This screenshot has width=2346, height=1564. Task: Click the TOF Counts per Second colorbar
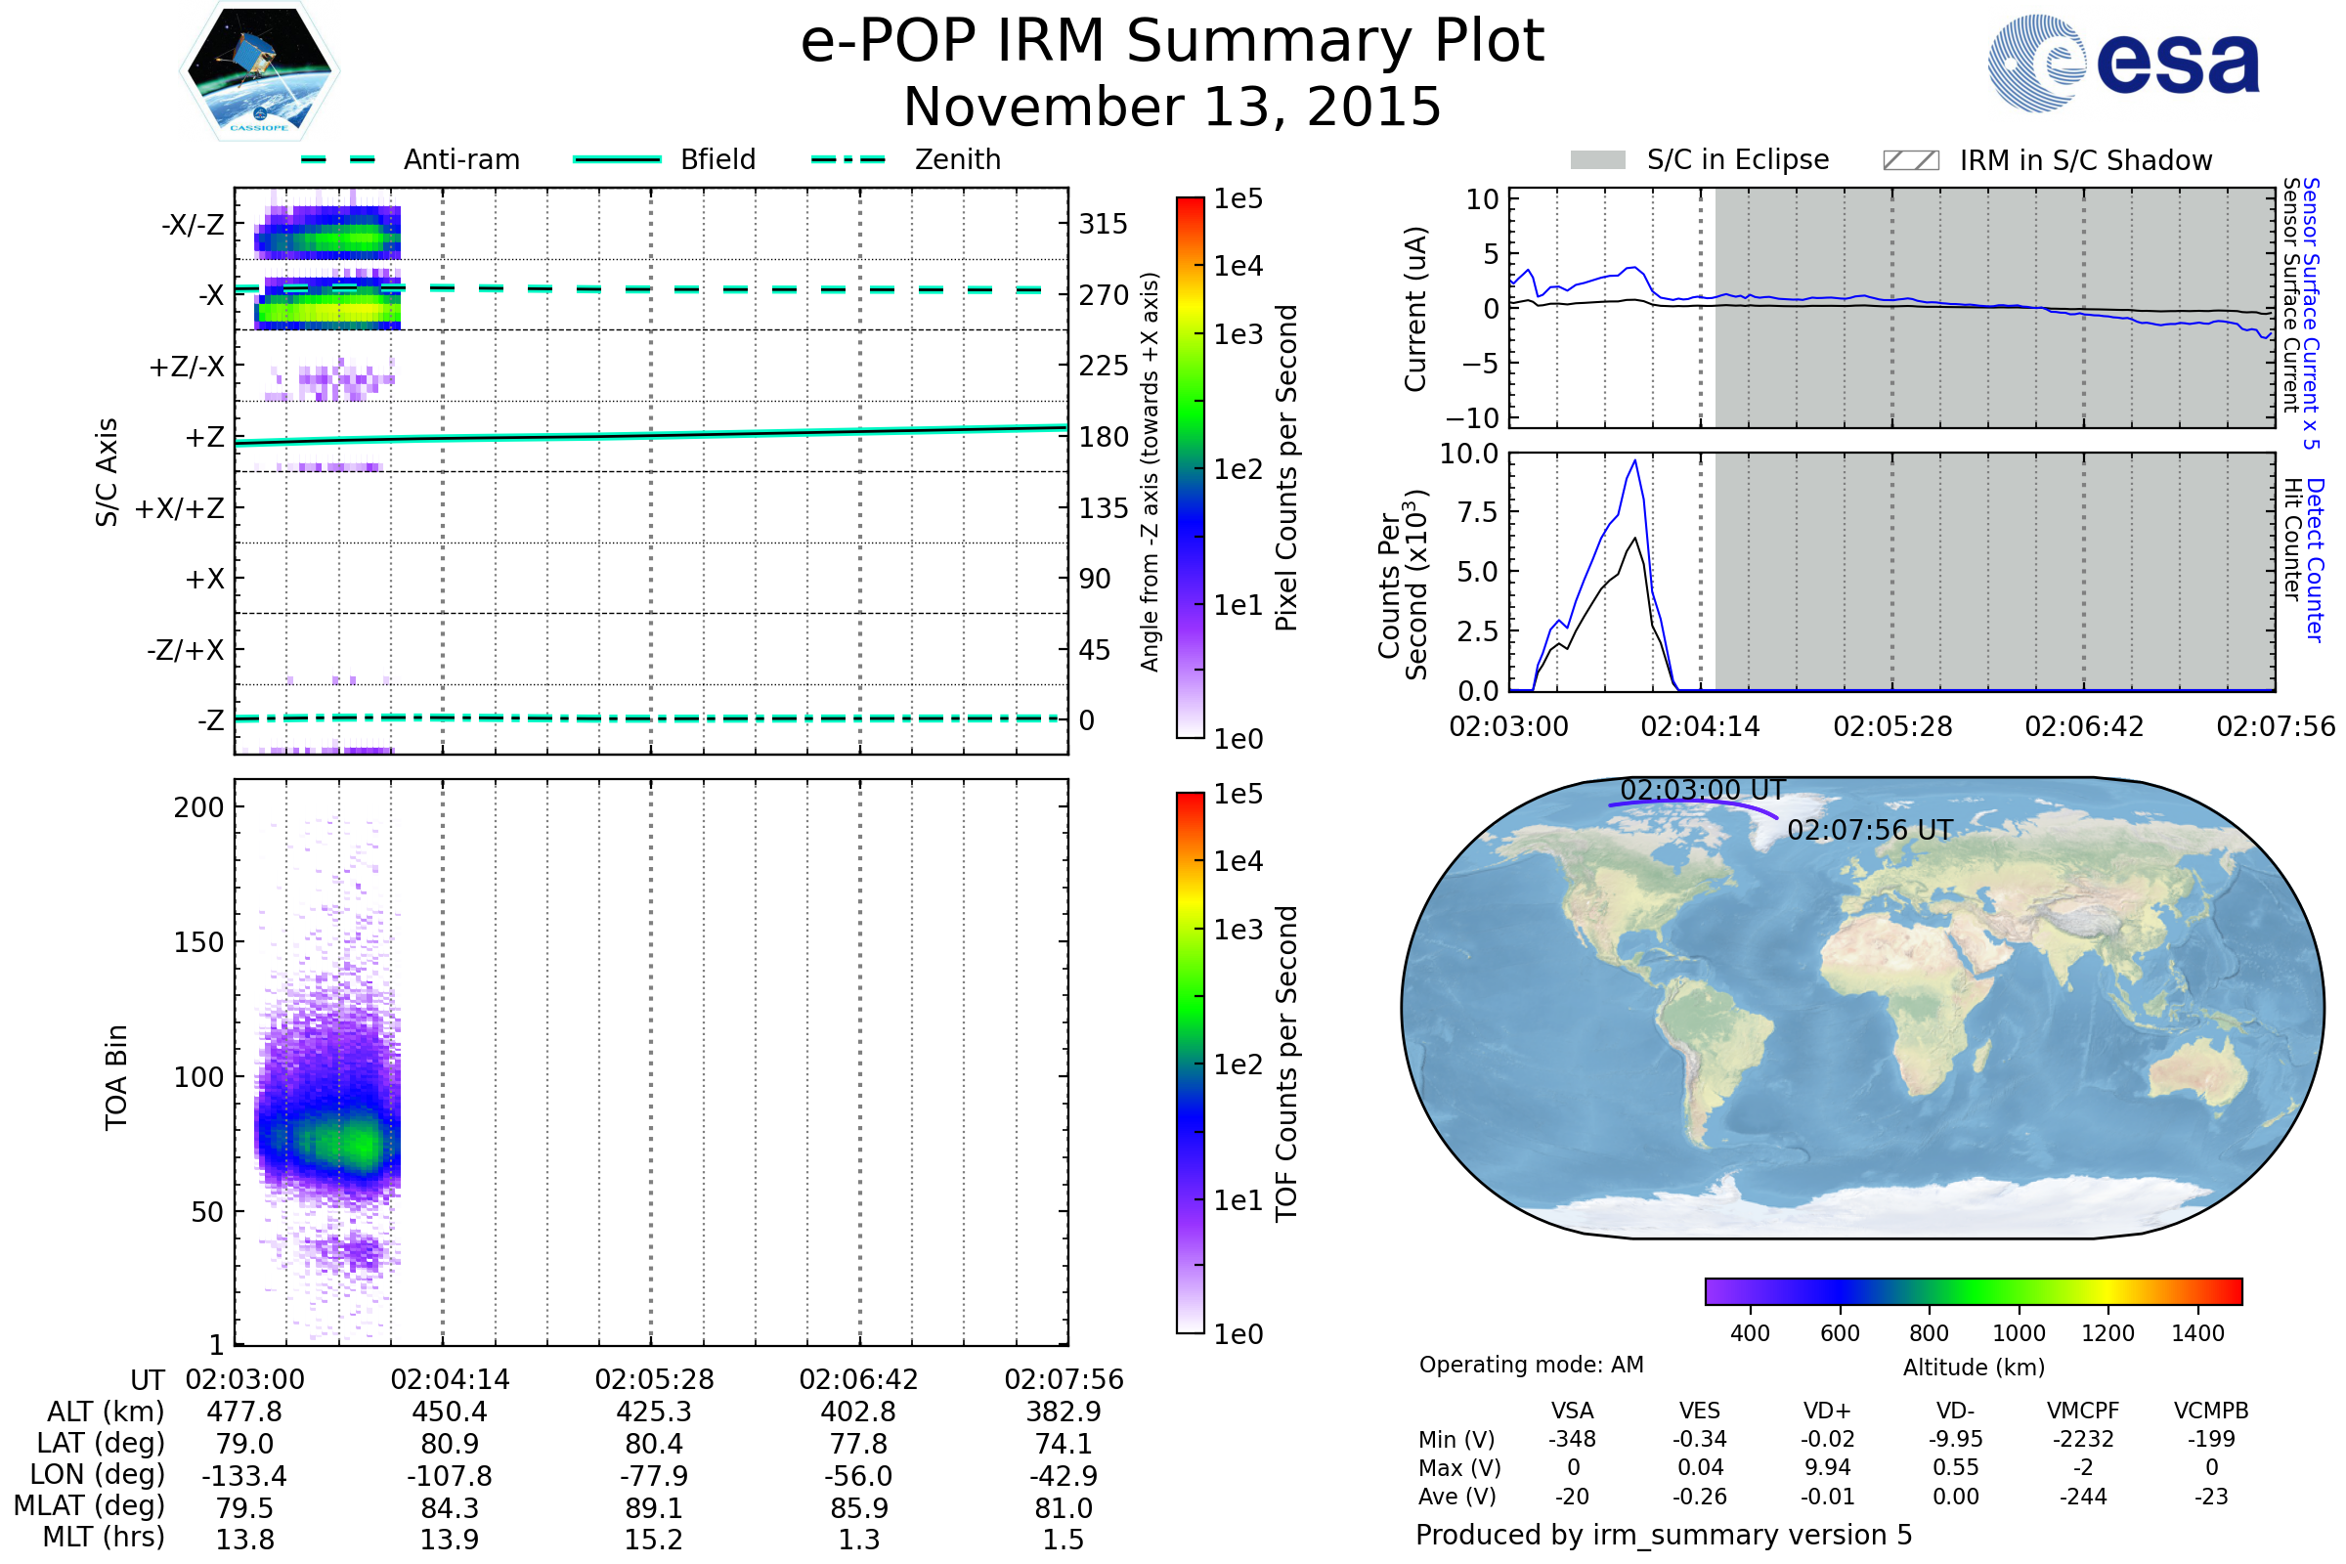[1190, 1063]
